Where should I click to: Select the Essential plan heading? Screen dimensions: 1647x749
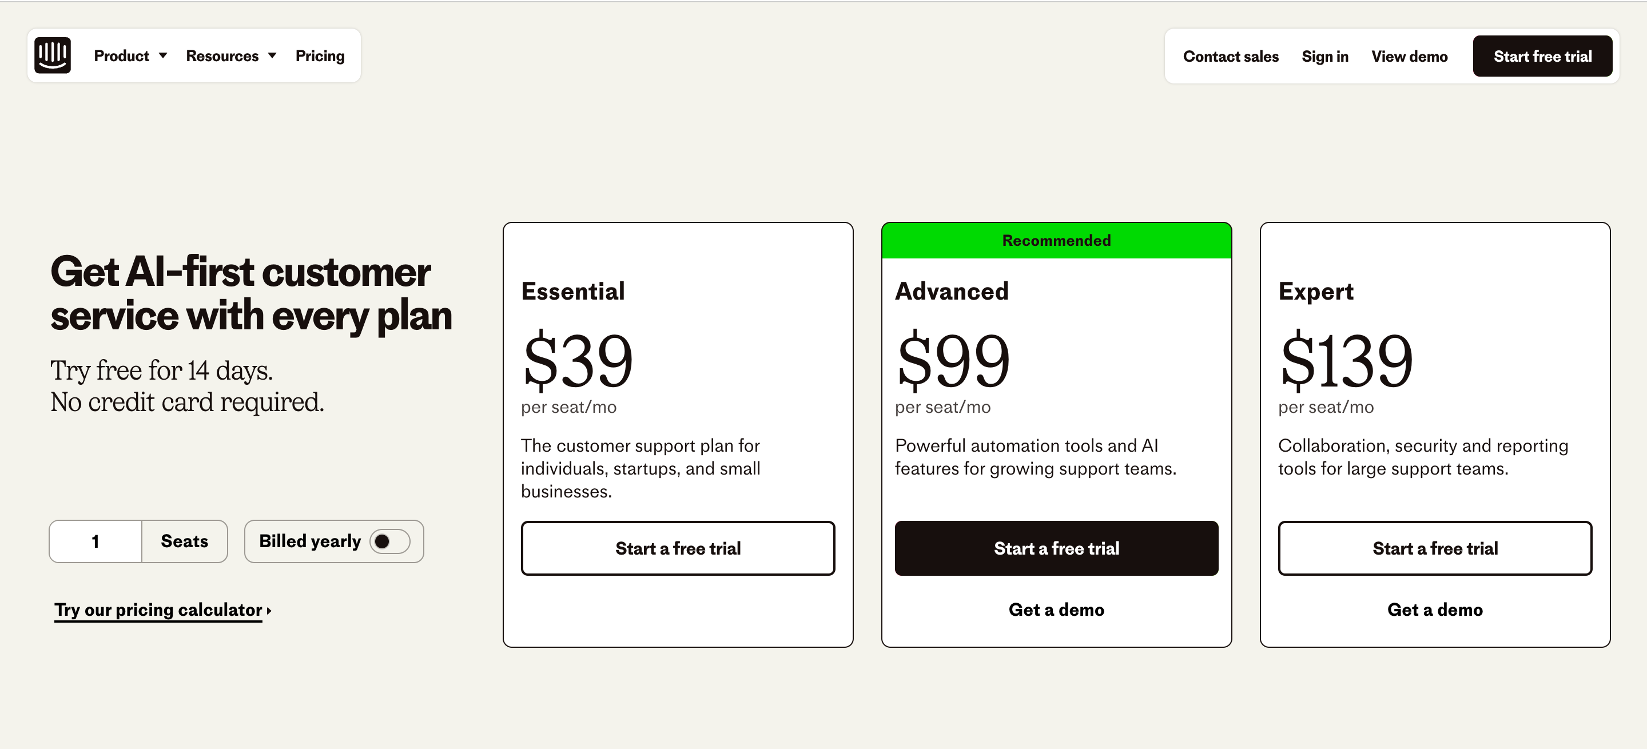[573, 292]
